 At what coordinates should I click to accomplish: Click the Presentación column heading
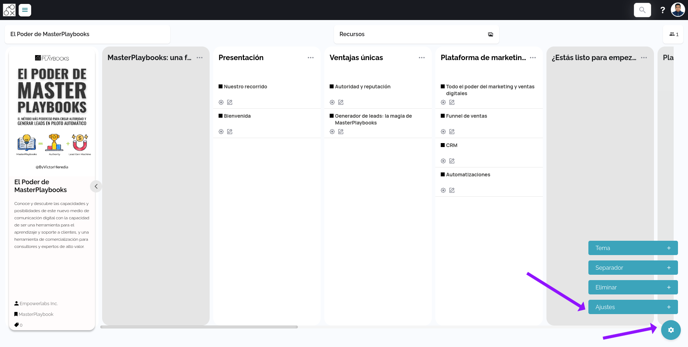241,58
